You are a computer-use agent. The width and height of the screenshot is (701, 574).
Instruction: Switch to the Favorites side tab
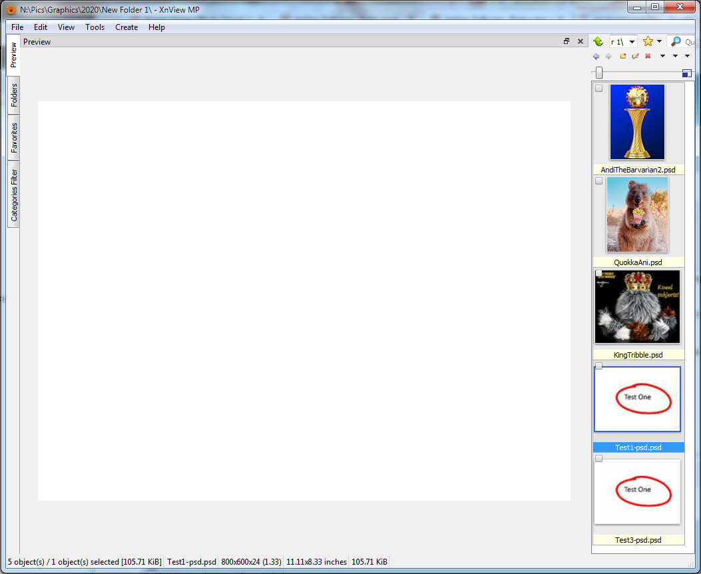pyautogui.click(x=14, y=138)
